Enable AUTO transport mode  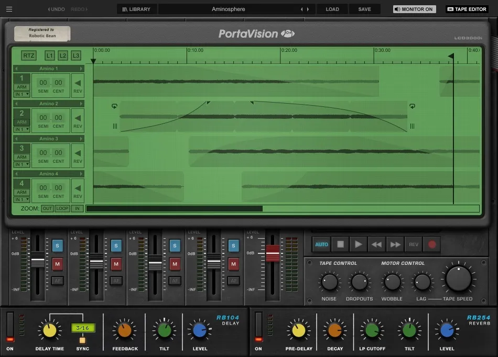321,244
